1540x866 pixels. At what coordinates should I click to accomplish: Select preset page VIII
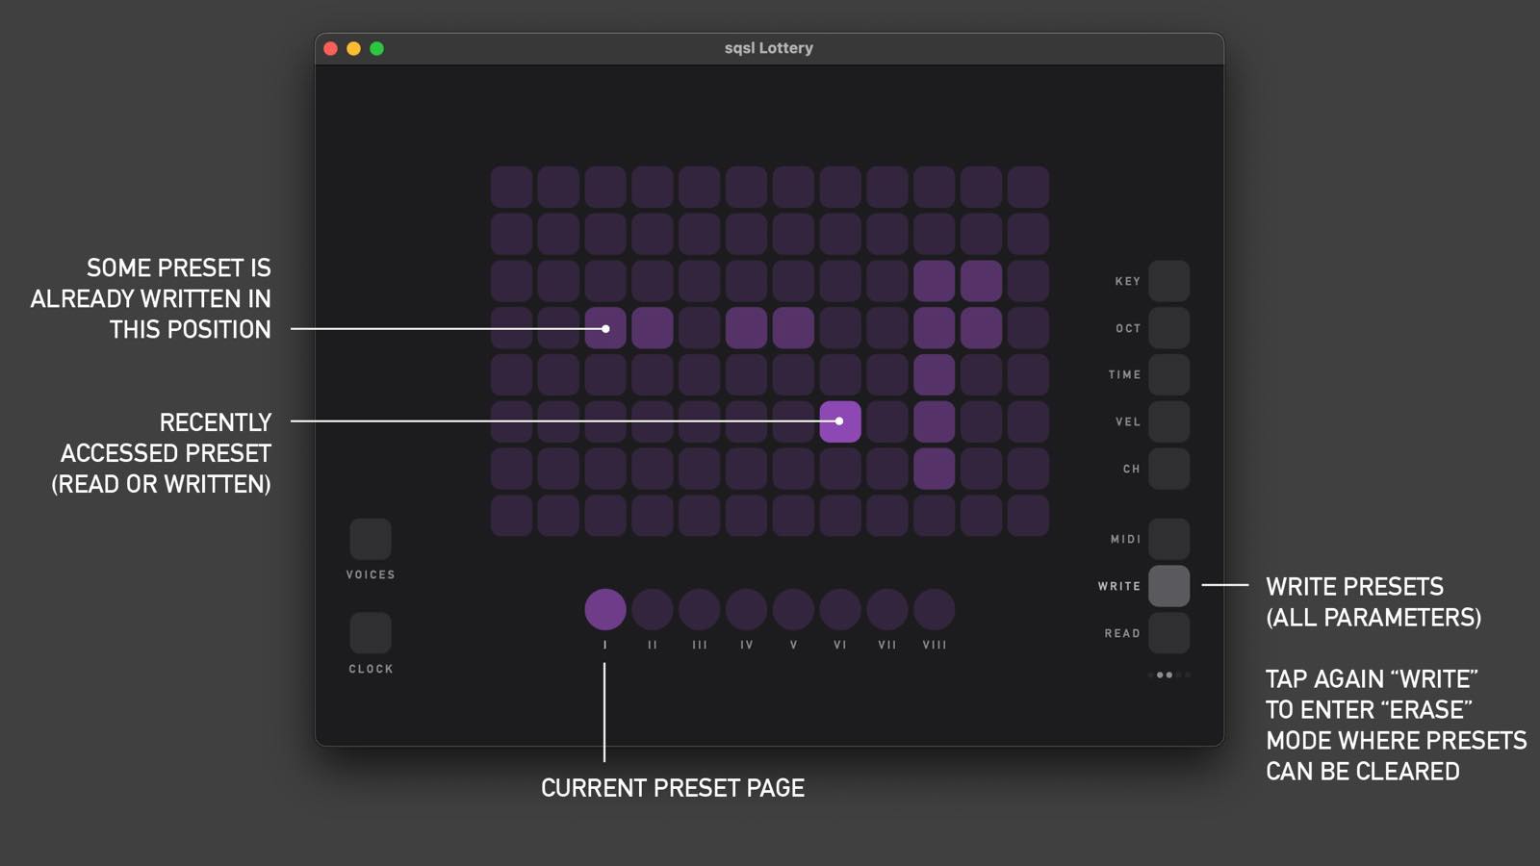pos(934,609)
